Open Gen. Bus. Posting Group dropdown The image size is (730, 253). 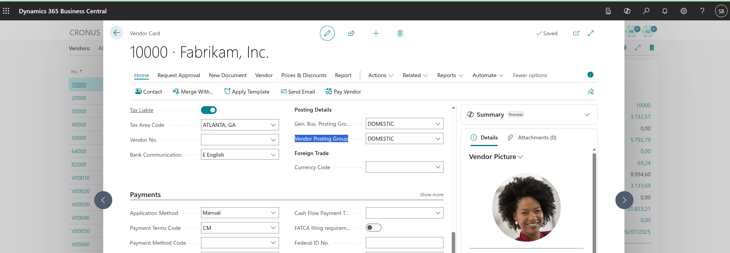coord(438,124)
